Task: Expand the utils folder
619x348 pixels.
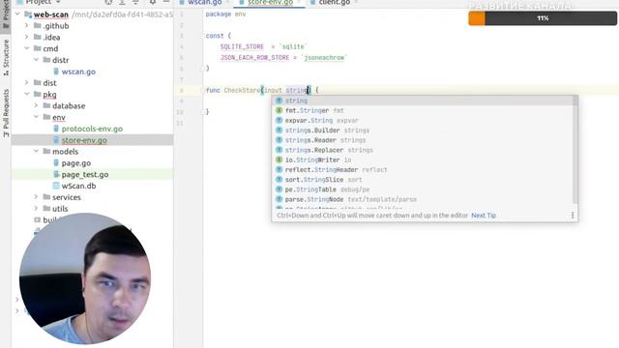Action: pos(36,209)
